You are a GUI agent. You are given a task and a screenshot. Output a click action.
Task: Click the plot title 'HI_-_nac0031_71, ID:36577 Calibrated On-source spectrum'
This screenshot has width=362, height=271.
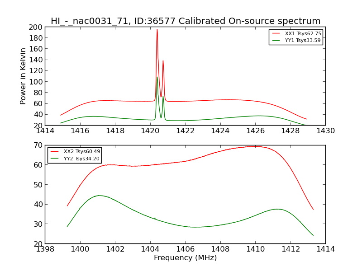point(186,21)
